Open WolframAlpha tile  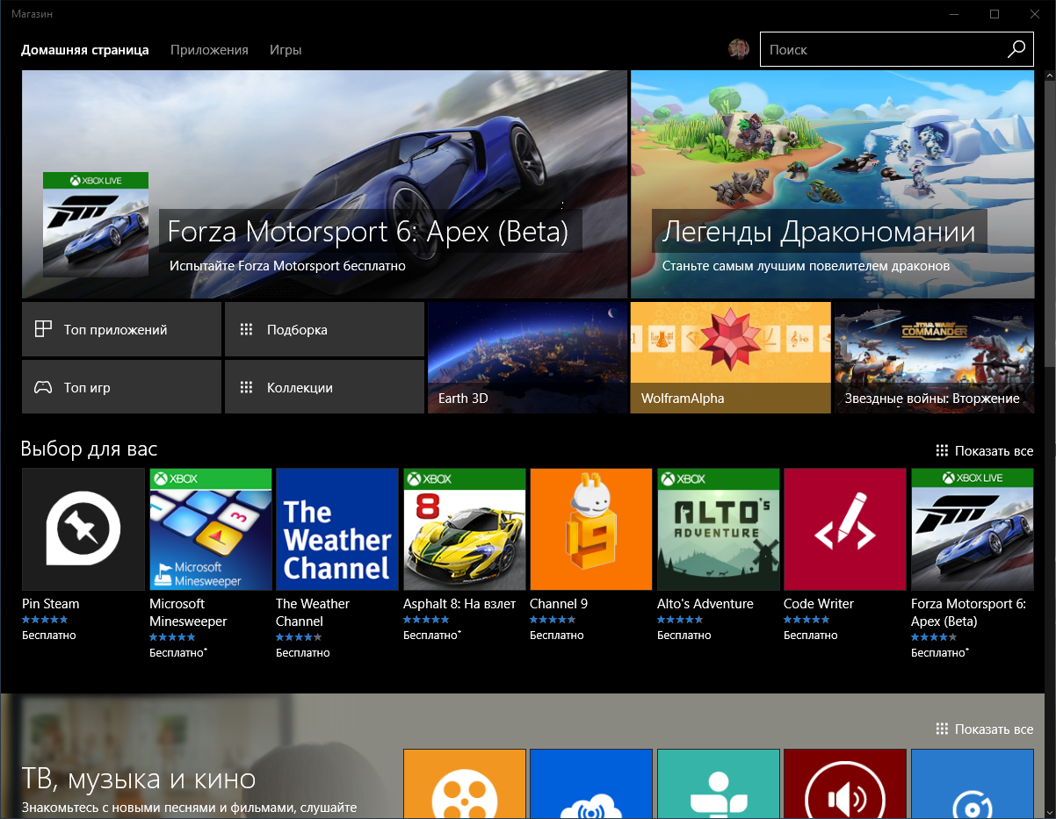pyautogui.click(x=731, y=357)
